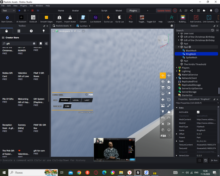Click the Stop playtest button
Image resolution: width=220 pixels, height=176 pixels.
[x=33, y=11]
